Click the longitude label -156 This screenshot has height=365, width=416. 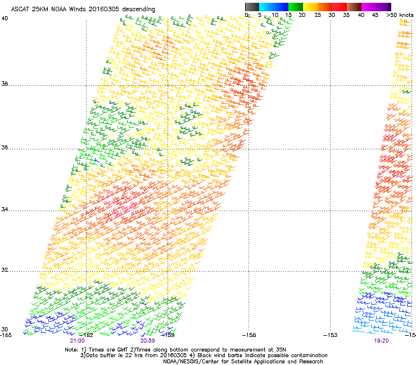tap(249, 335)
